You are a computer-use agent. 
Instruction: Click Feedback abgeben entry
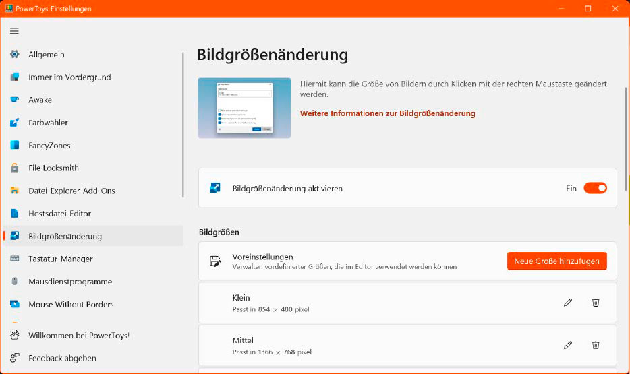93,358
